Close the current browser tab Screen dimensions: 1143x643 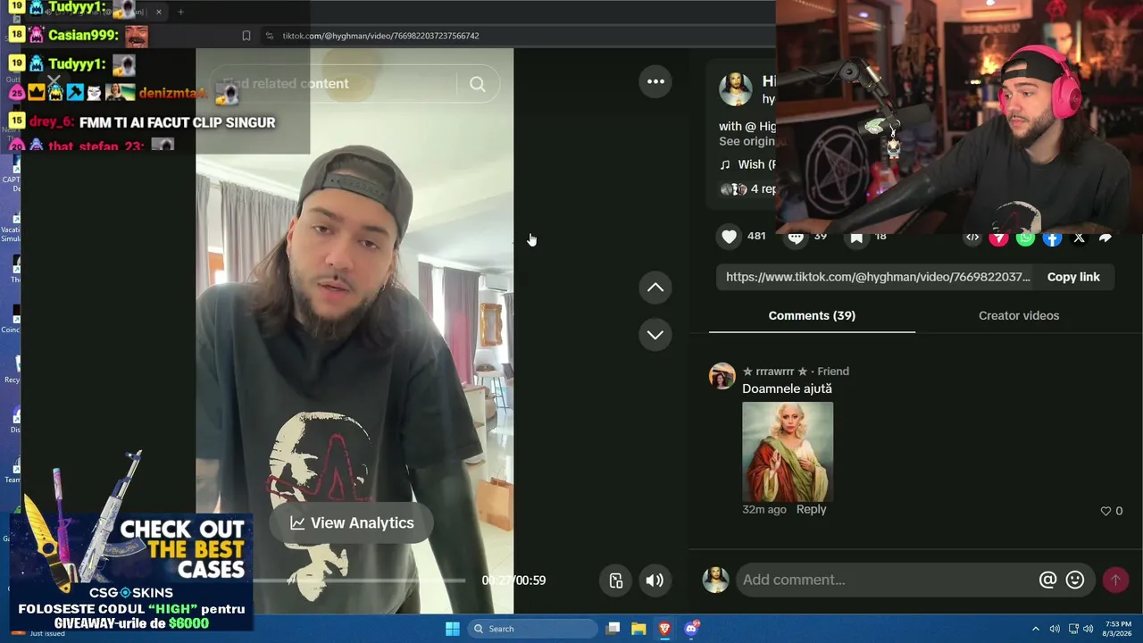click(159, 12)
